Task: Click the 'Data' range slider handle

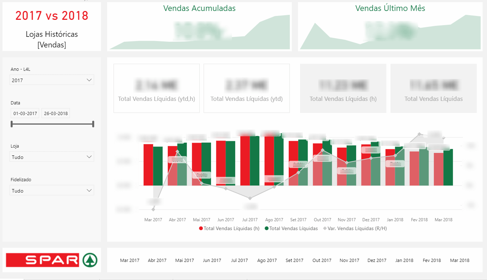Action: click(12, 124)
